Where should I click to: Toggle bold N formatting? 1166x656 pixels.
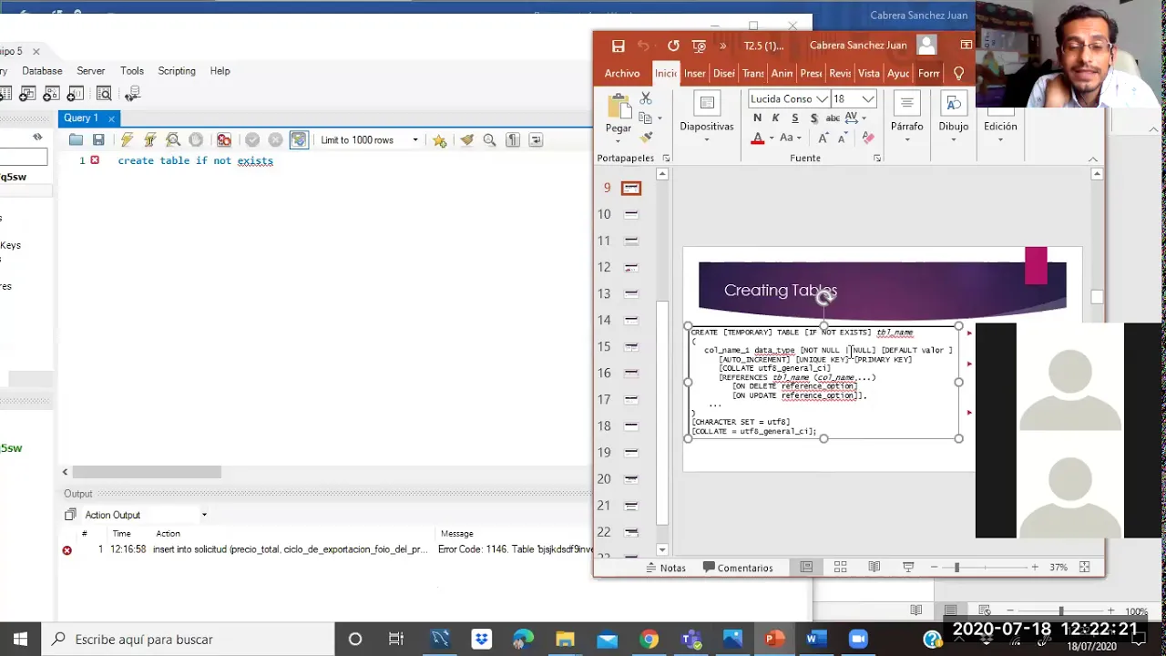(757, 118)
